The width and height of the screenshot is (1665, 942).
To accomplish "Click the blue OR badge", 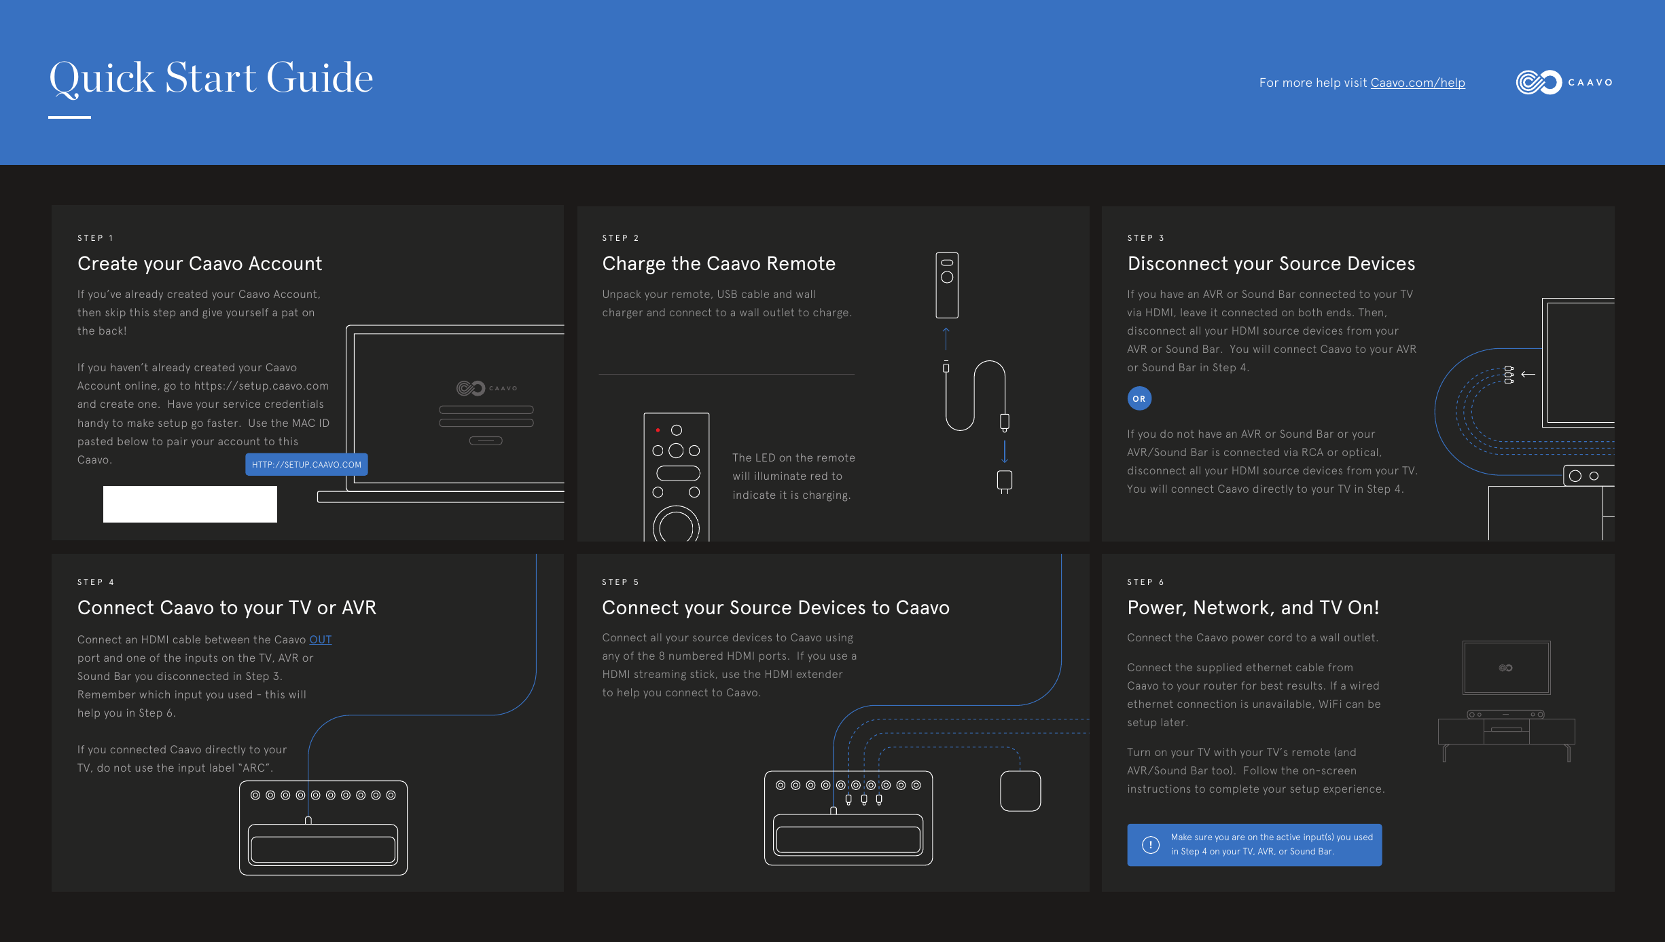I will tap(1139, 399).
